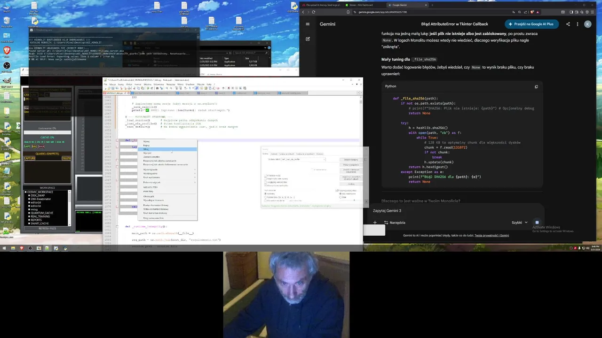
Task: Click the save icon in Notepad++ toolbar
Action: pos(113,88)
